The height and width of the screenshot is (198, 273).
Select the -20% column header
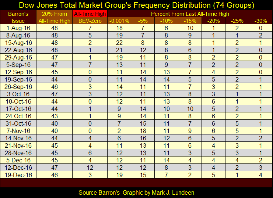(x=213, y=21)
